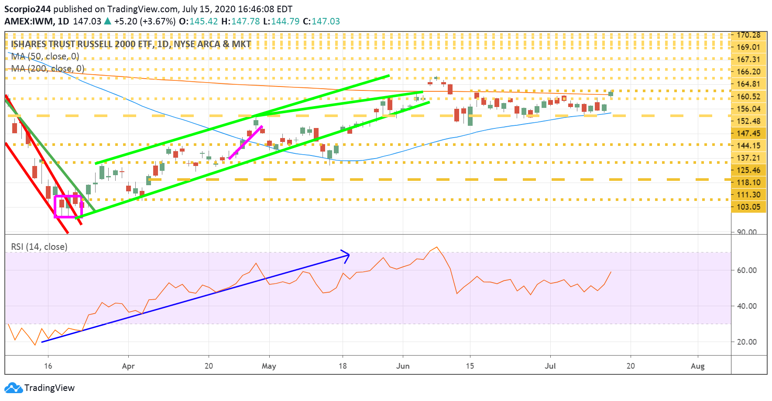Click the TradingView text at bottom left

click(50, 388)
